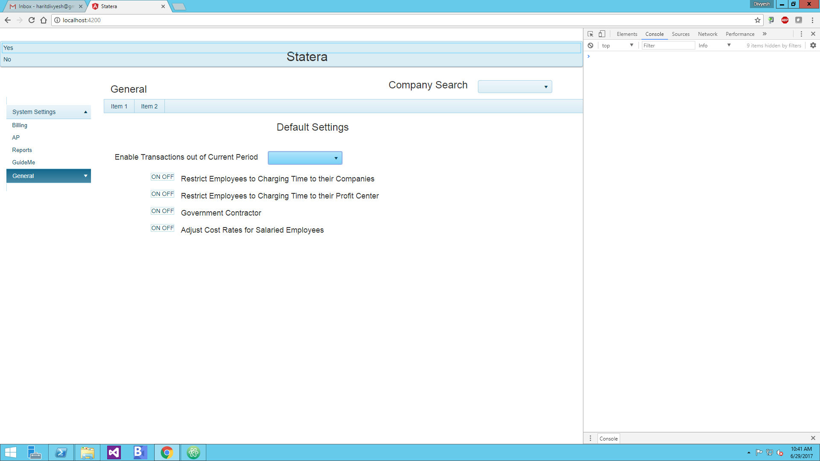The height and width of the screenshot is (461, 820).
Task: Select Yes from the dropdown list
Action: click(9, 48)
